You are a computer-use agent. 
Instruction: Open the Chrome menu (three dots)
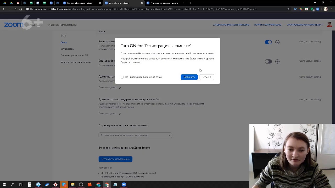[x=331, y=9]
